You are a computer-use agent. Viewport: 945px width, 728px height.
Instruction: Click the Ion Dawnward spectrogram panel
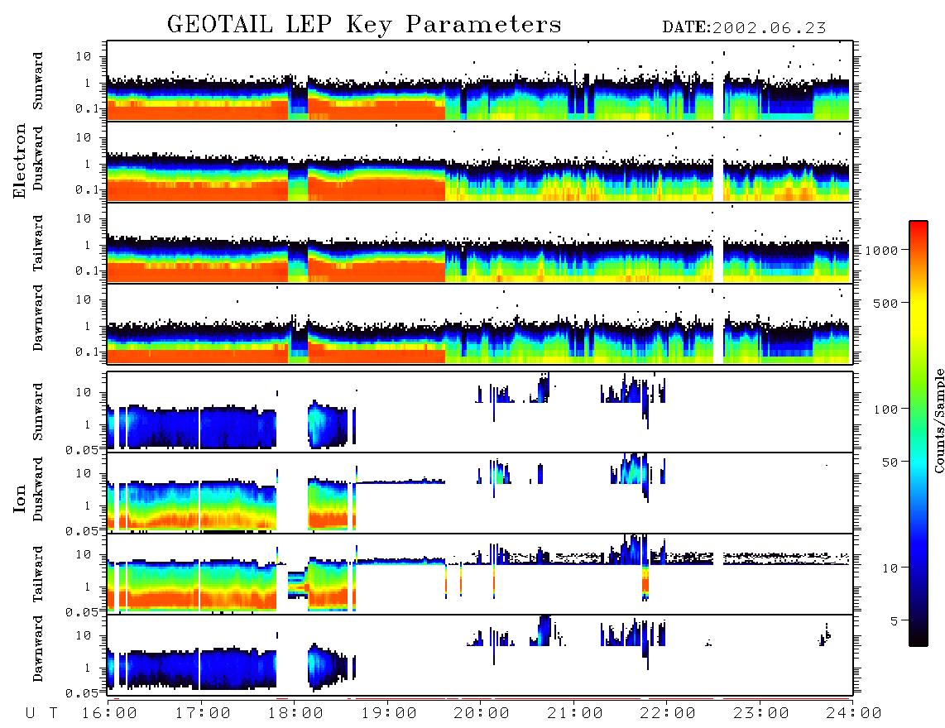pos(480,655)
